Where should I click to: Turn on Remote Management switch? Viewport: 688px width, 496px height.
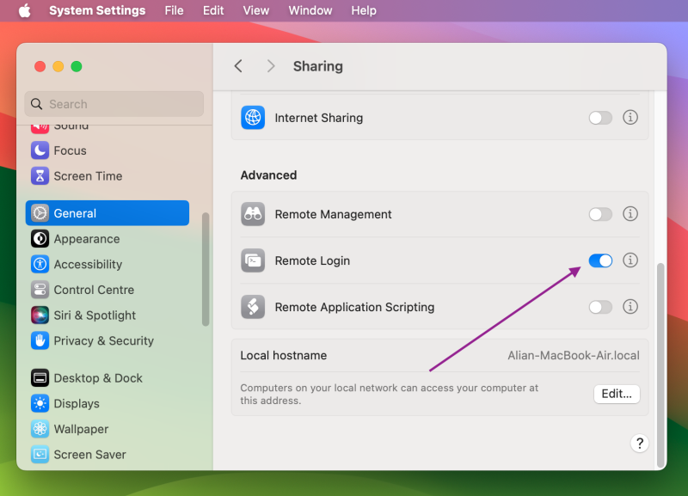[600, 214]
